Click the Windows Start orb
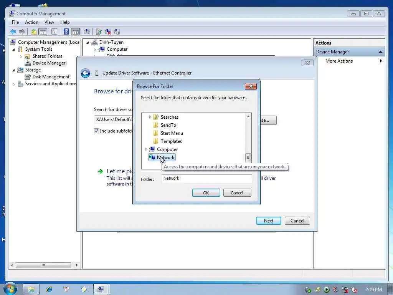The height and width of the screenshot is (295, 393). 10,289
